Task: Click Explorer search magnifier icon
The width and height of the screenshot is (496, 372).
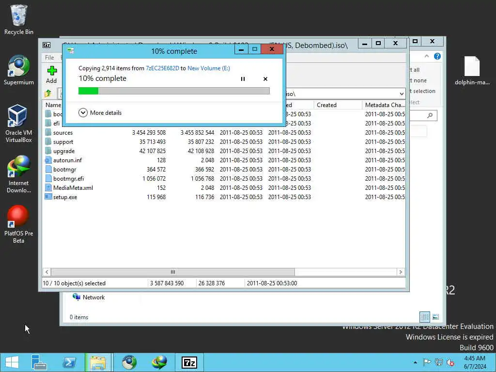Action: 430,115
